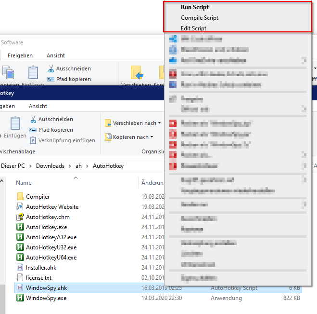Click the Einfügen clipboard icon in the AutoHotkey window
Screen dimensions: 317x314
pyautogui.click(x=15, y=123)
